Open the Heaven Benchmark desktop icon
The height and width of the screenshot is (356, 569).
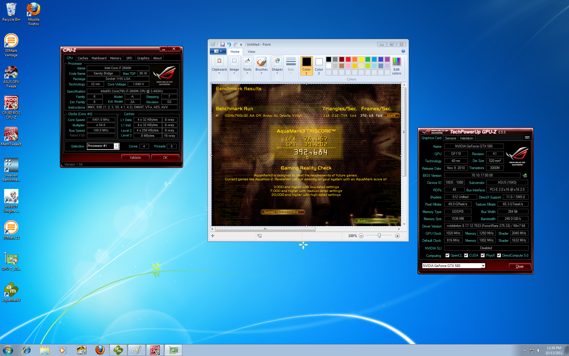point(11,170)
